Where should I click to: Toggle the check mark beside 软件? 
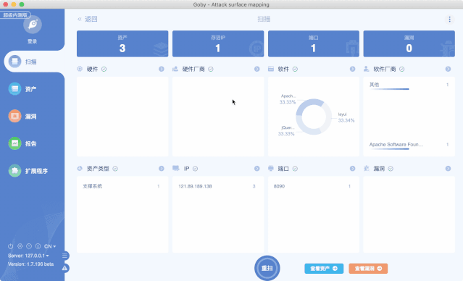[295, 69]
